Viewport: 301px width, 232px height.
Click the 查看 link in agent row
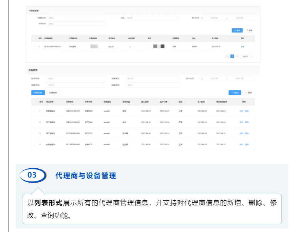point(242,46)
